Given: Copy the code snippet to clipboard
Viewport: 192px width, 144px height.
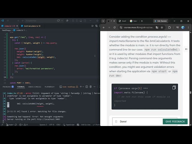Looking at the screenshot, I should tap(174, 88).
